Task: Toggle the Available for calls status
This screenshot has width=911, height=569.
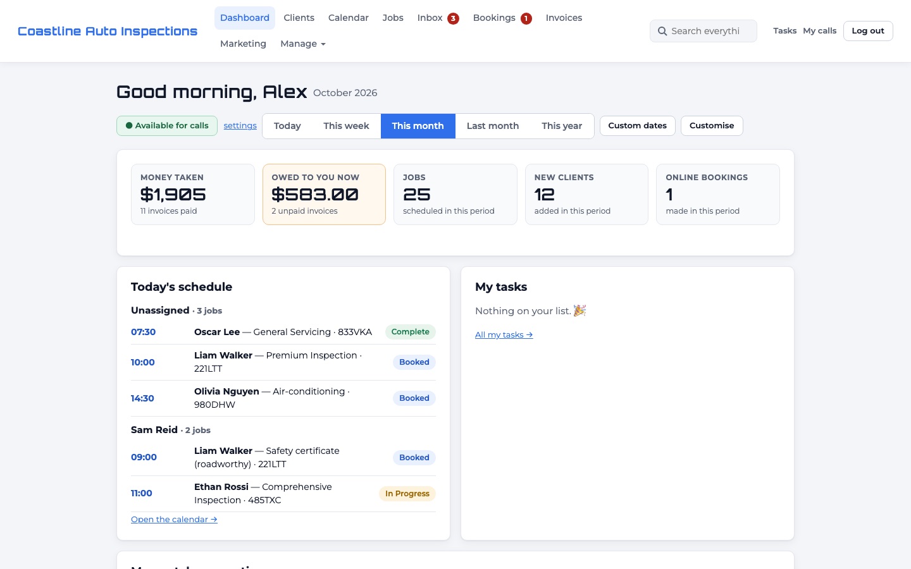Action: [x=167, y=126]
